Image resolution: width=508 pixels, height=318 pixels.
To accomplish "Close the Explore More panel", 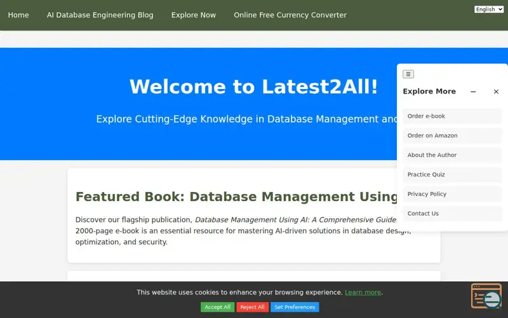I will click(496, 92).
